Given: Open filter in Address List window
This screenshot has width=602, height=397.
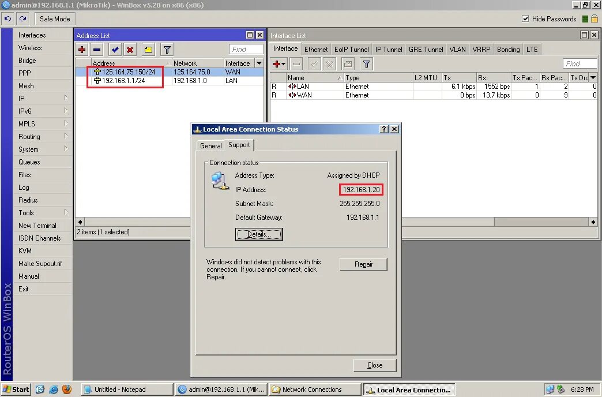Looking at the screenshot, I should pyautogui.click(x=167, y=50).
